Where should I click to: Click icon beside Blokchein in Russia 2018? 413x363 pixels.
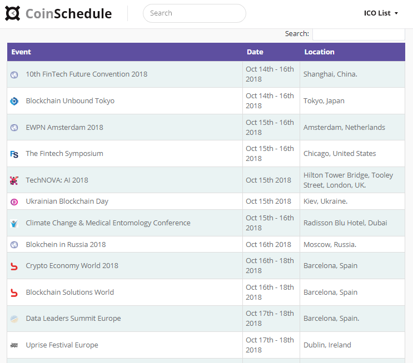[14, 245]
